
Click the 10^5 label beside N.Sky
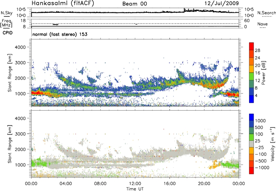(21, 9)
